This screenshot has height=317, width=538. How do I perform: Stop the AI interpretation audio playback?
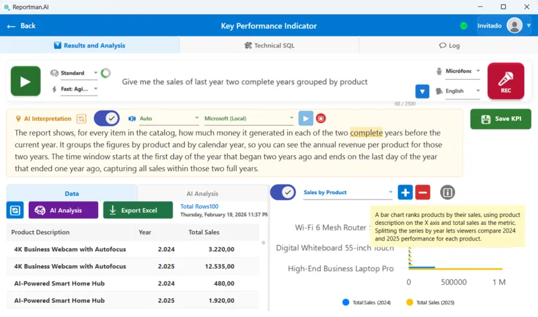[321, 119]
